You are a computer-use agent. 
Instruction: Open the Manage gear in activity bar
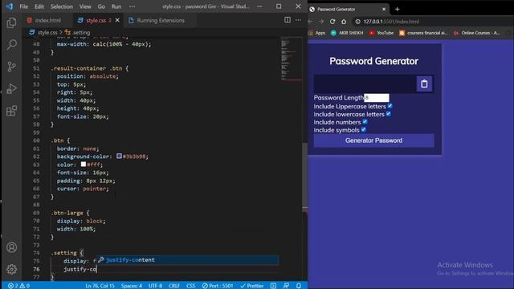point(11,269)
